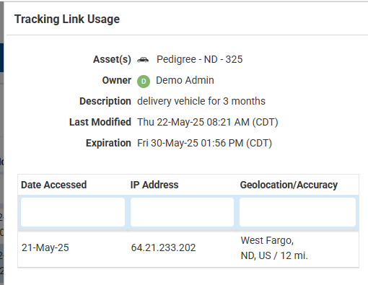This screenshot has height=285, width=368.
Task: Select the West Fargo geolocation cell
Action: pyautogui.click(x=274, y=248)
